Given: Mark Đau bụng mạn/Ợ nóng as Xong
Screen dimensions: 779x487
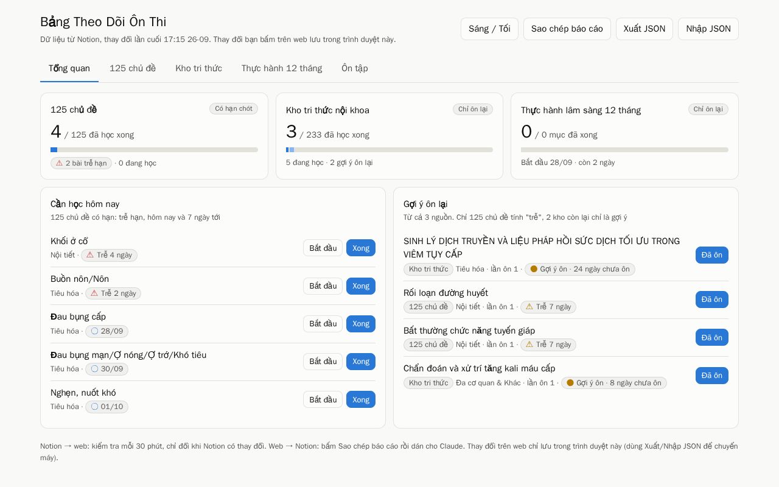Looking at the screenshot, I should [361, 362].
